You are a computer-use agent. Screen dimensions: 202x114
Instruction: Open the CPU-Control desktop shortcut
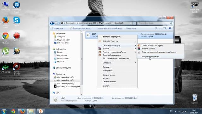[5, 69]
